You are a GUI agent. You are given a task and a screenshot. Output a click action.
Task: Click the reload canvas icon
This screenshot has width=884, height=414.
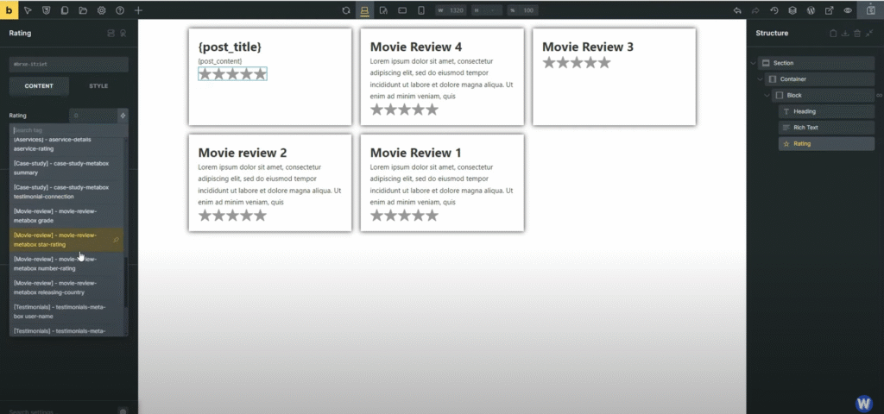346,10
